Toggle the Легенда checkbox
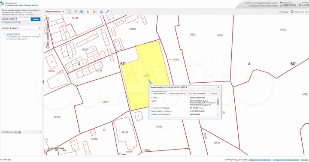Image resolution: width=309 pixels, height=162 pixels. pos(280,12)
